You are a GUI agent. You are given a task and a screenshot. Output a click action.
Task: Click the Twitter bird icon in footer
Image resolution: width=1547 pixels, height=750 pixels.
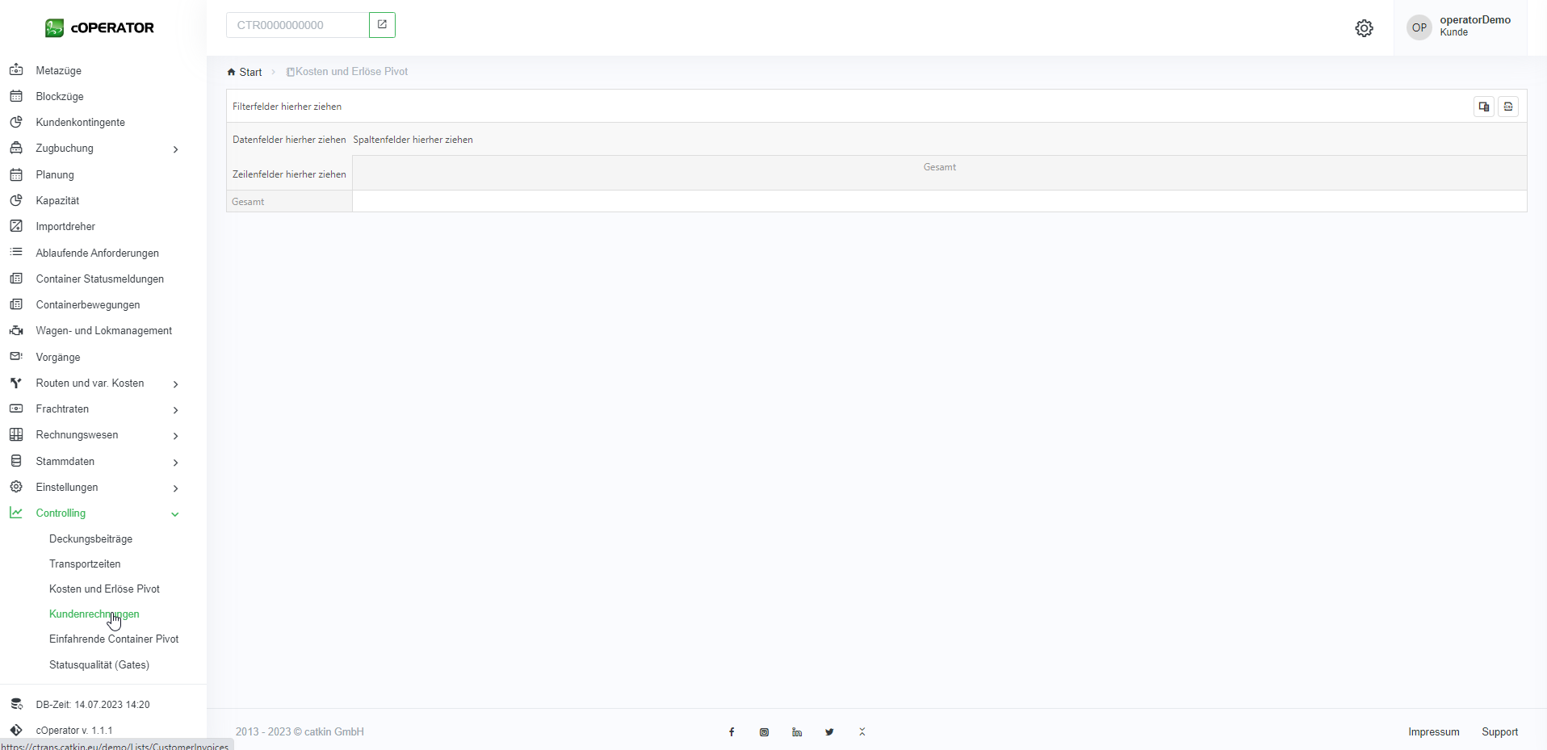[829, 732]
